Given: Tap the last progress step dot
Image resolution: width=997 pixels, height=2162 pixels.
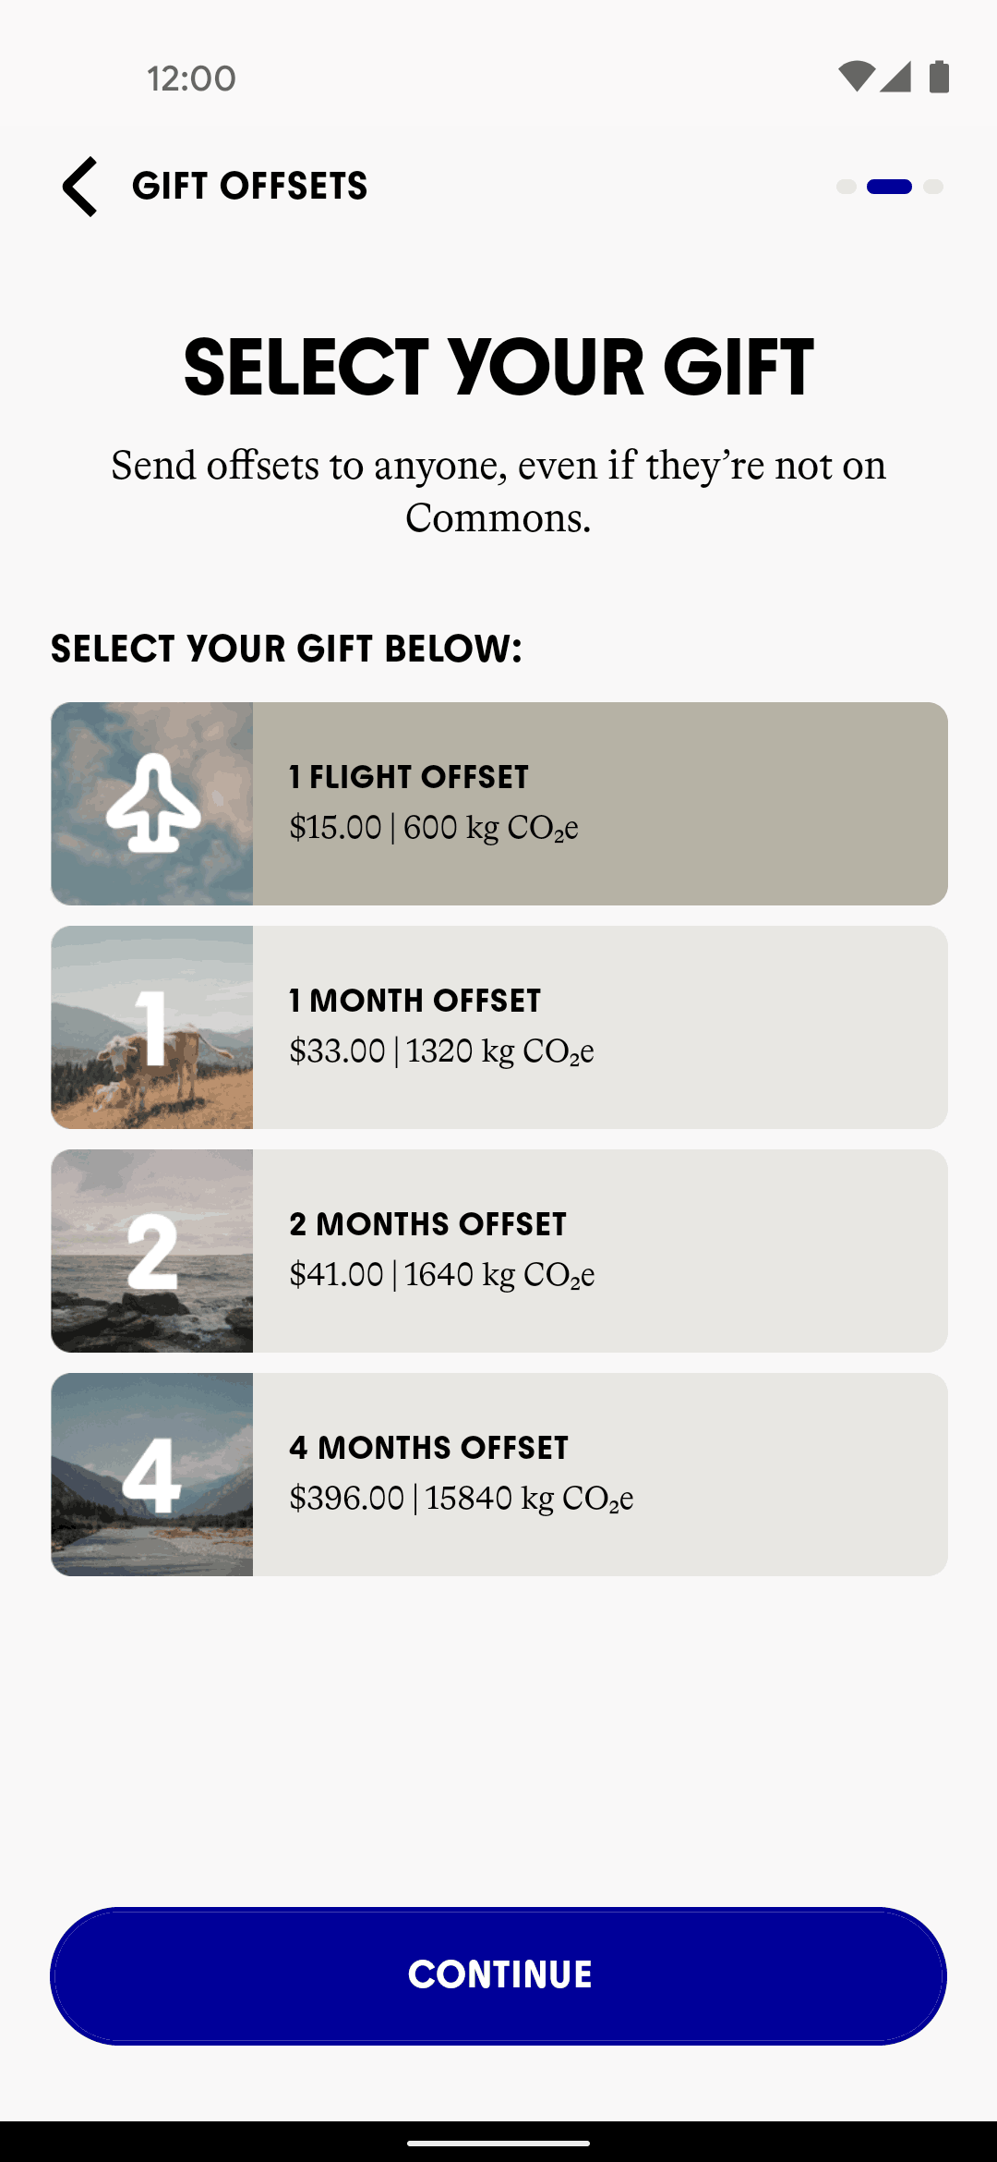Looking at the screenshot, I should tap(933, 187).
